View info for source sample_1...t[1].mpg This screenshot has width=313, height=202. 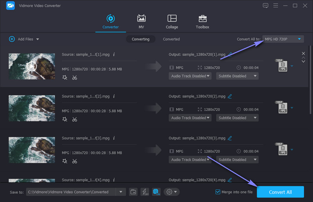(113, 54)
